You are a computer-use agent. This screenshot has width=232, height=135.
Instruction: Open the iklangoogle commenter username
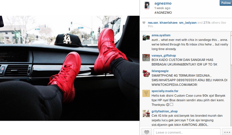pyautogui.click(x=160, y=71)
